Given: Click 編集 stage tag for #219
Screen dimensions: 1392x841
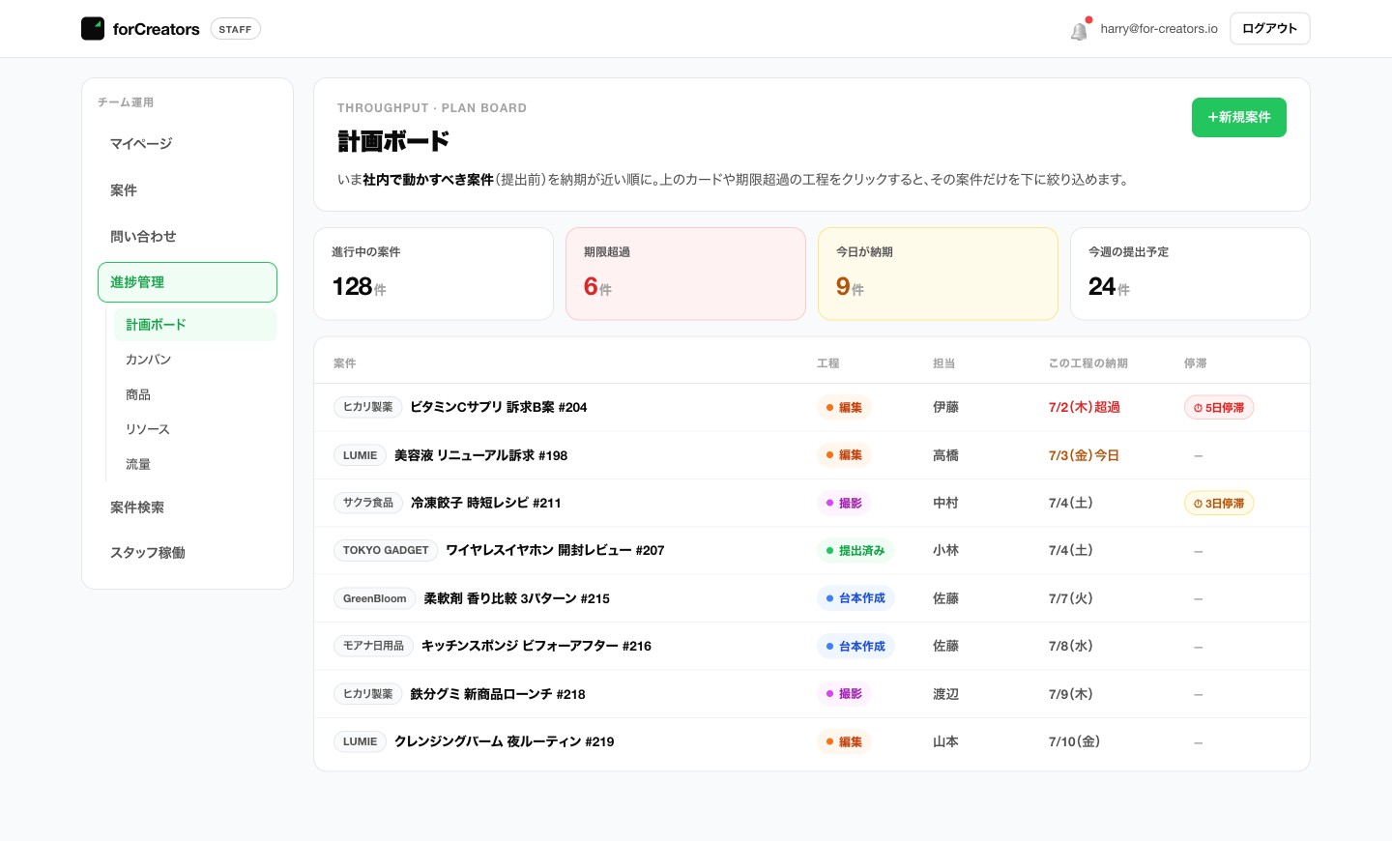Looking at the screenshot, I should 844,742.
